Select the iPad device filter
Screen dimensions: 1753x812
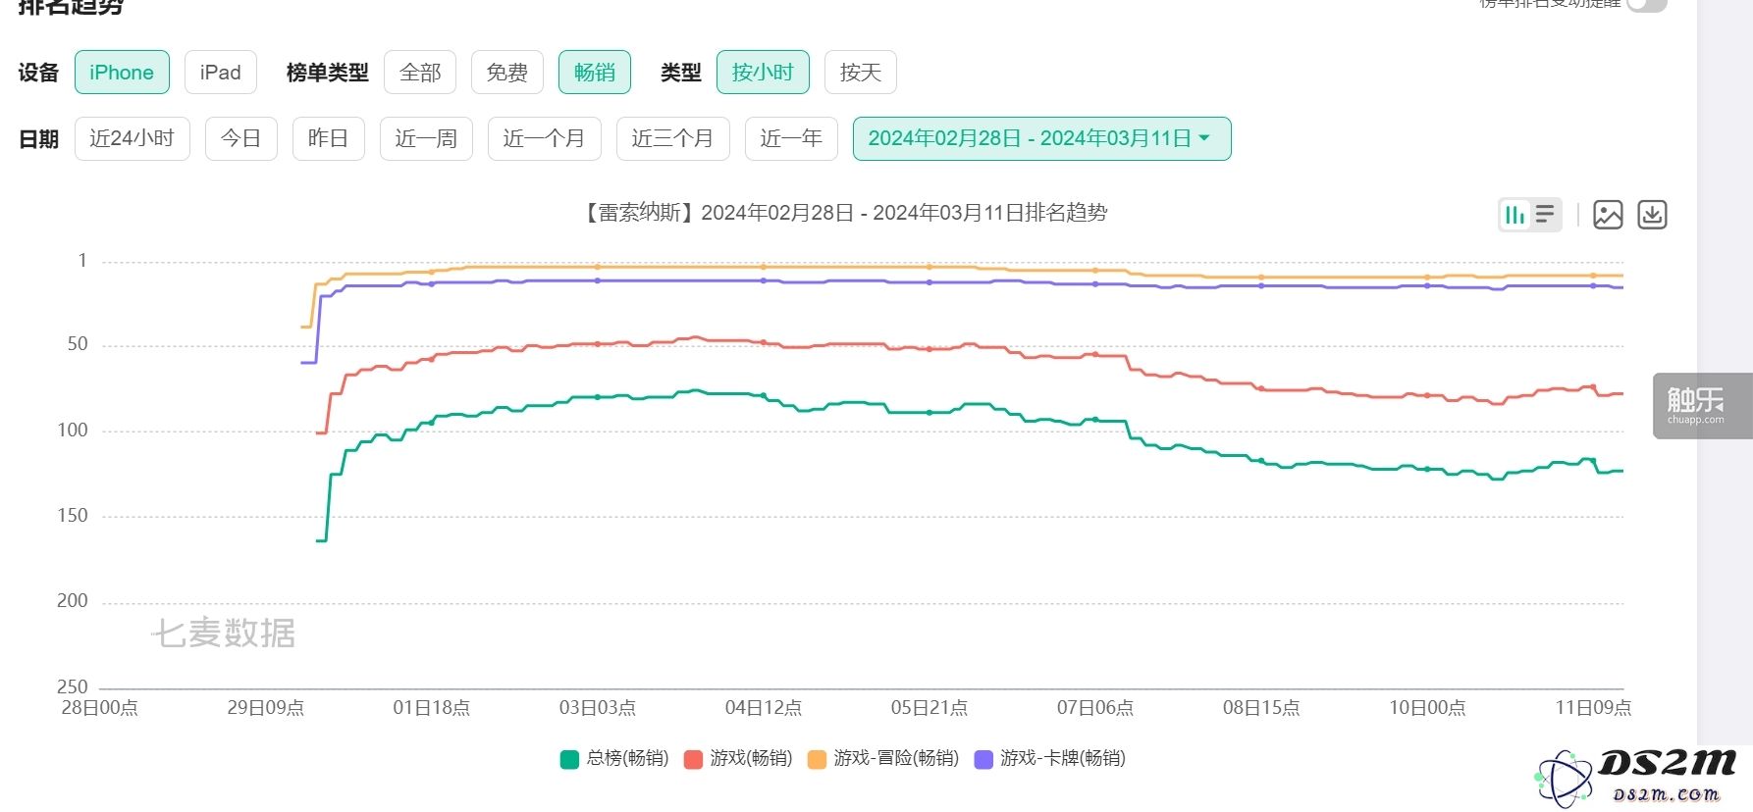(x=221, y=73)
